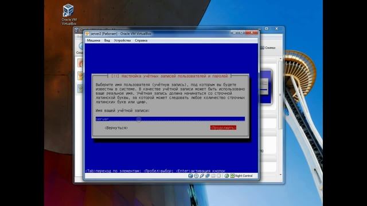Click the greyed shared folders status icon

click(213, 176)
